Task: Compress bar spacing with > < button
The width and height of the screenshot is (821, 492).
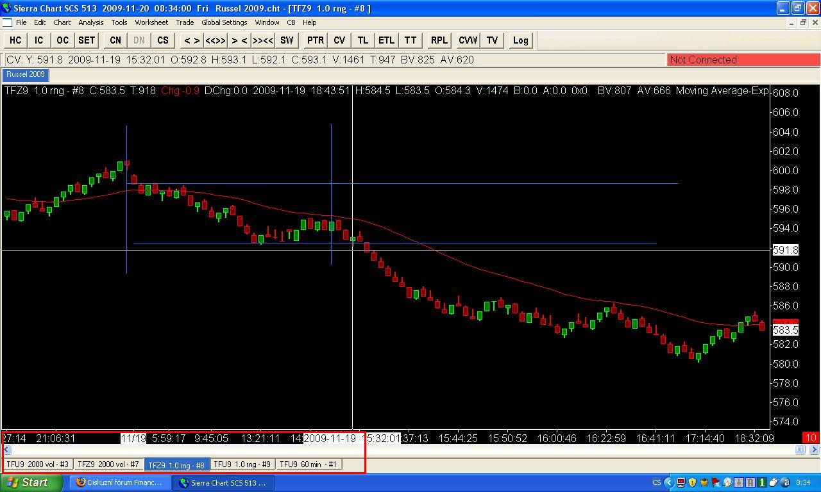Action: [x=239, y=40]
